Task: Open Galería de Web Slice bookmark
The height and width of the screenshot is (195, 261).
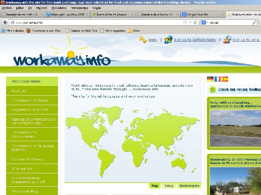Action: tap(81, 31)
